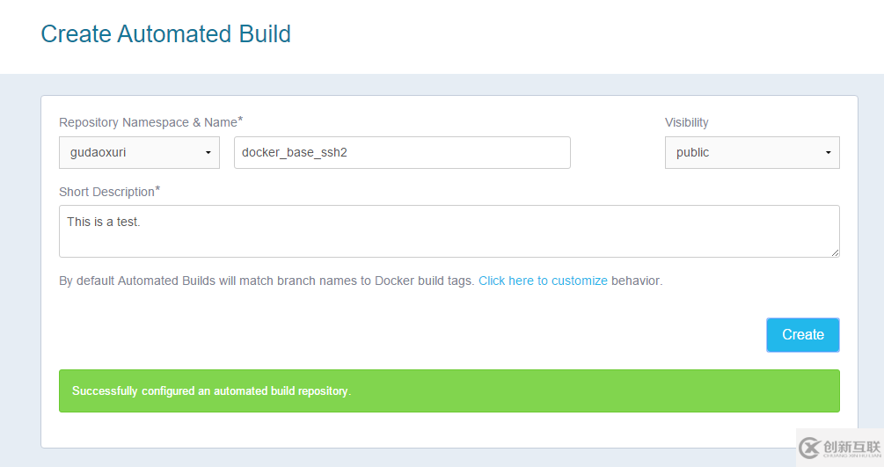Click the 'Create Automated Build' heading
The width and height of the screenshot is (884, 467).
point(165,33)
